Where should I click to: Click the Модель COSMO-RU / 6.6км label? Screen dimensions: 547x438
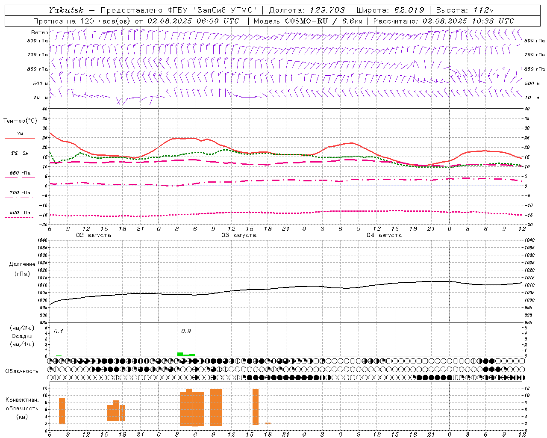pyautogui.click(x=308, y=21)
